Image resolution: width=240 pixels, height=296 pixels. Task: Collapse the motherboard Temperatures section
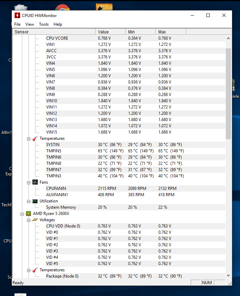click(28, 139)
